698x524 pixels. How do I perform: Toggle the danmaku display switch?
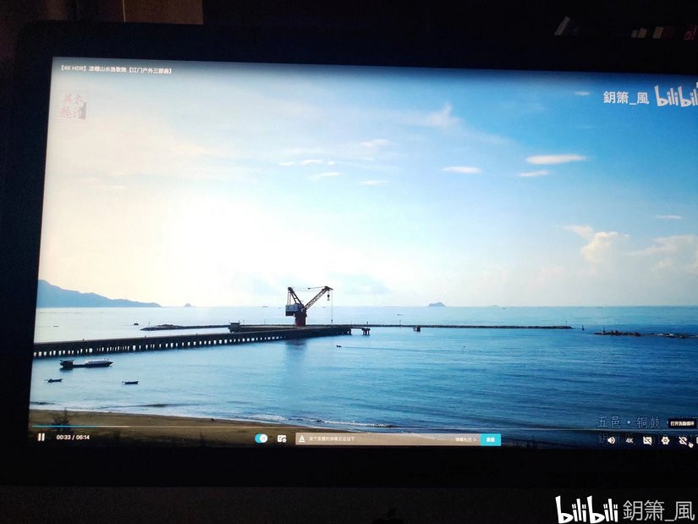[x=261, y=439]
